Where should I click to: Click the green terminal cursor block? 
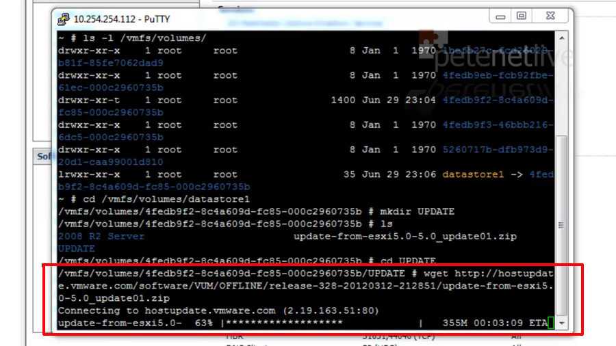(x=551, y=323)
